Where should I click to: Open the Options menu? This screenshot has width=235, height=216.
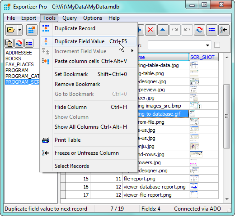coord(93,18)
